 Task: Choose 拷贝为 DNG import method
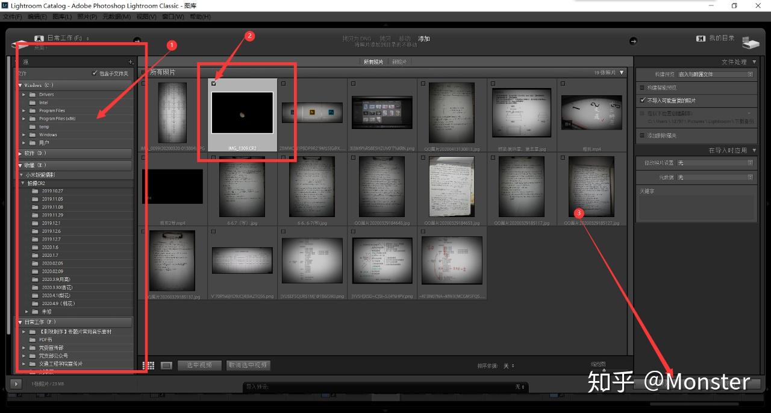tap(357, 39)
